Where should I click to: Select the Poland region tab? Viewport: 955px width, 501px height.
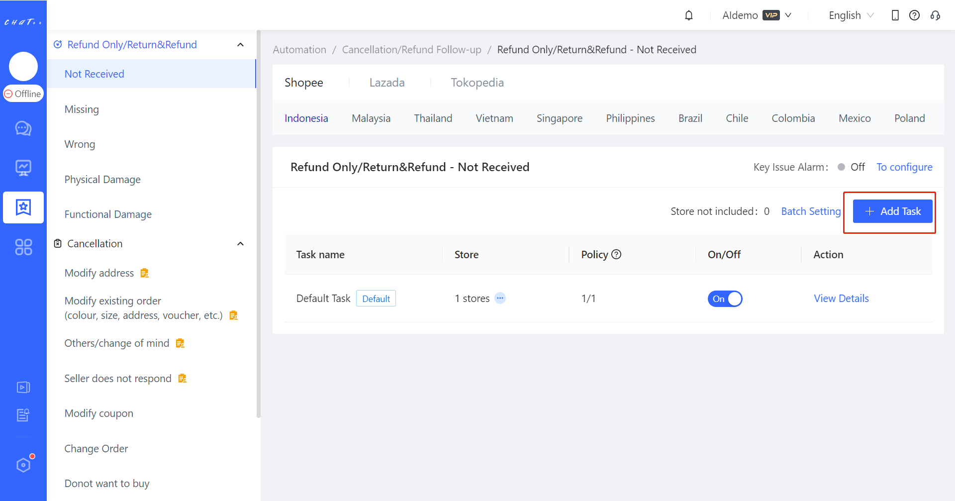pos(910,118)
